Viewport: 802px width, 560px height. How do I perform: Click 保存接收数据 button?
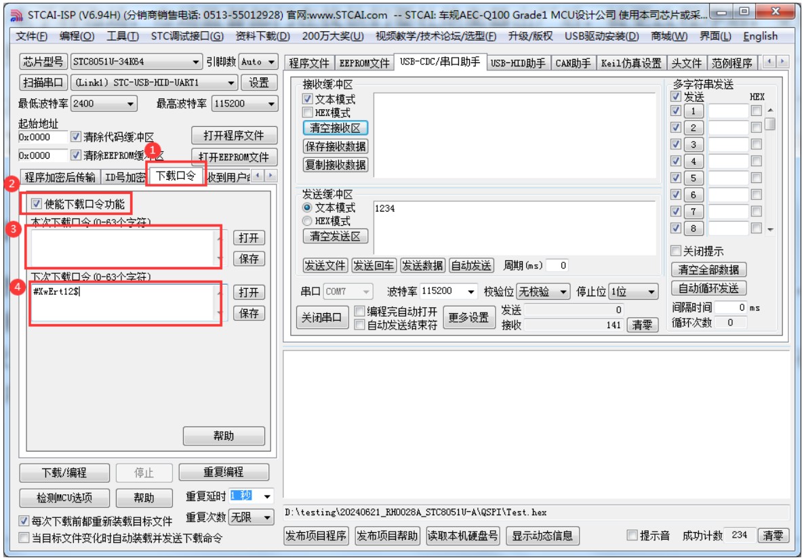point(336,146)
